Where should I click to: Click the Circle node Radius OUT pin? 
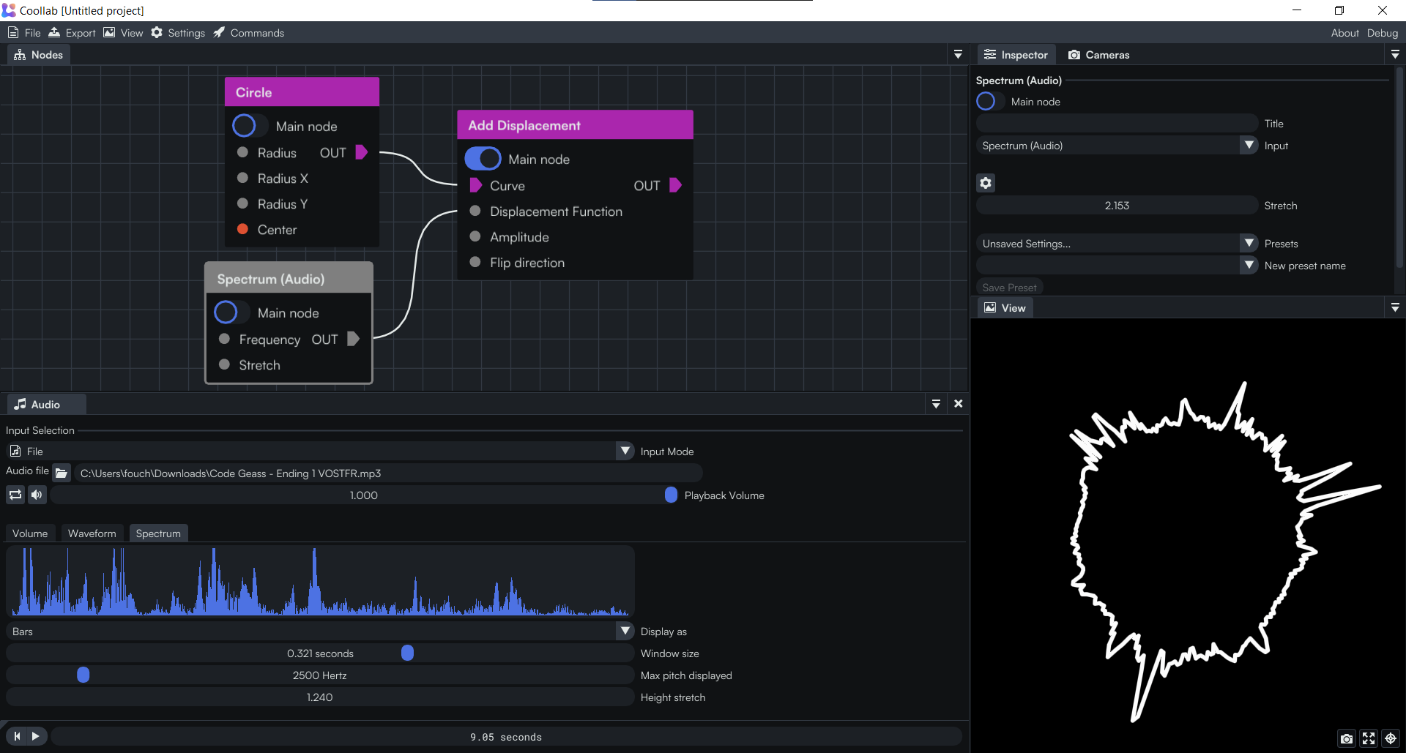pyautogui.click(x=361, y=152)
